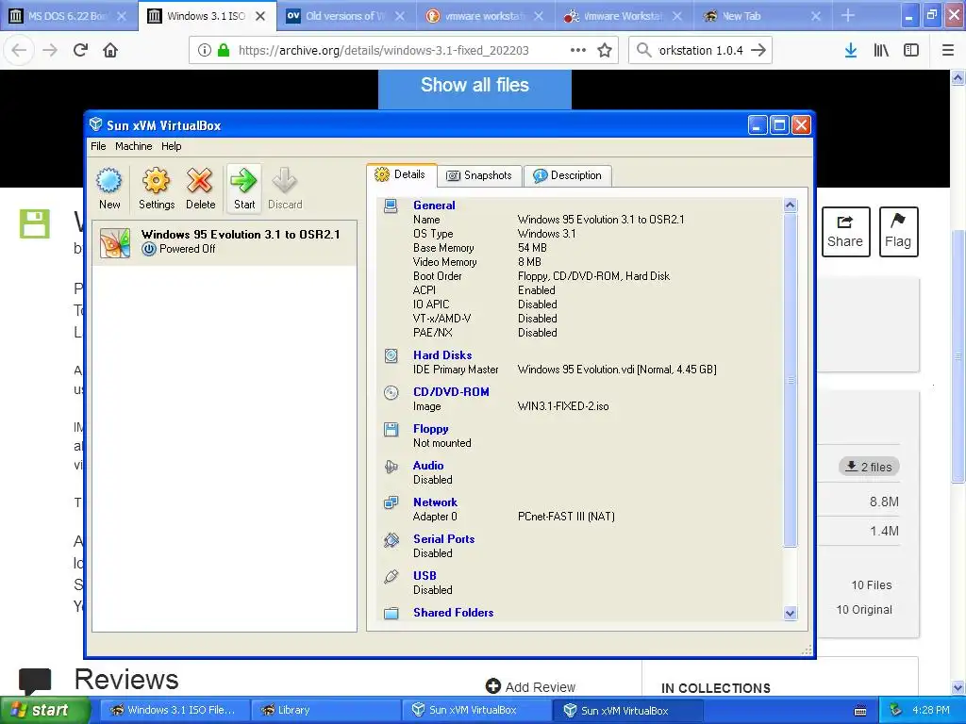Open General settings section link

(434, 205)
